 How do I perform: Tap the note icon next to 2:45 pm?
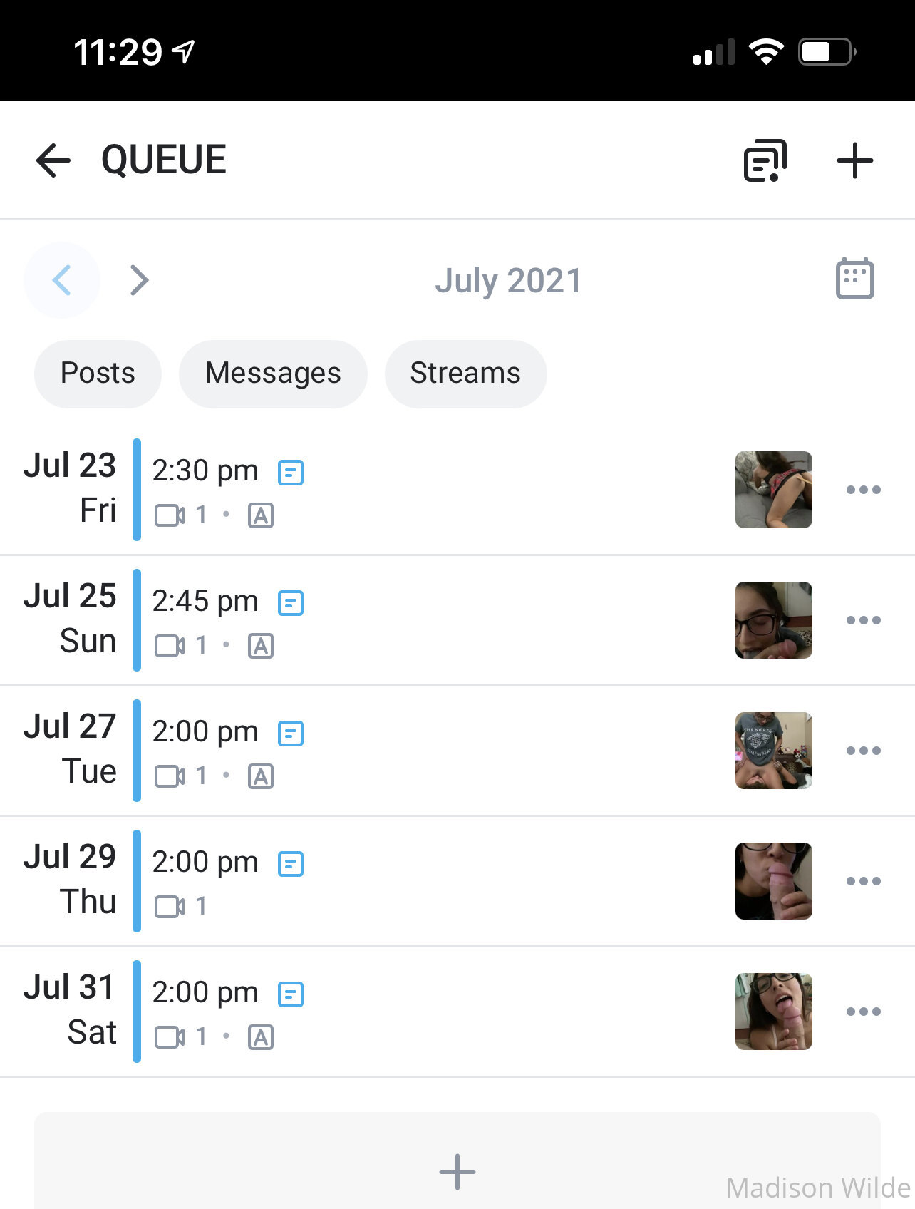pyautogui.click(x=291, y=603)
